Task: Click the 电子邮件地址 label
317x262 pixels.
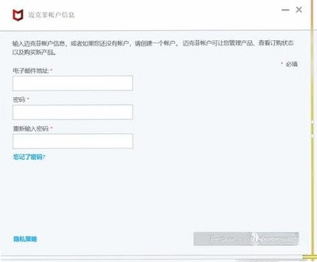Action: pos(31,70)
